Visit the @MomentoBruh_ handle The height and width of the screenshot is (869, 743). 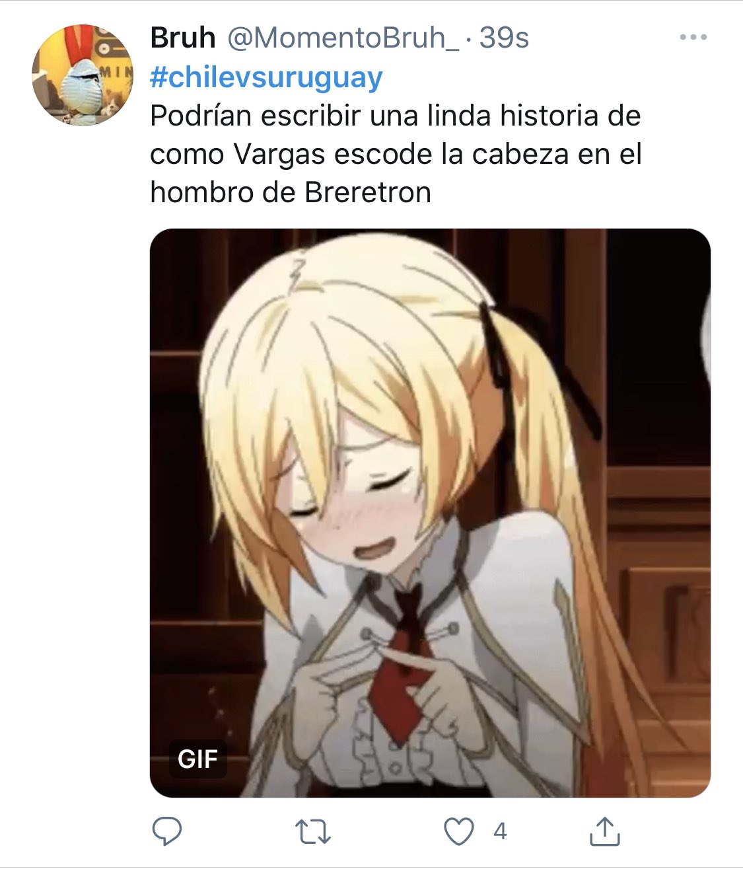(343, 38)
